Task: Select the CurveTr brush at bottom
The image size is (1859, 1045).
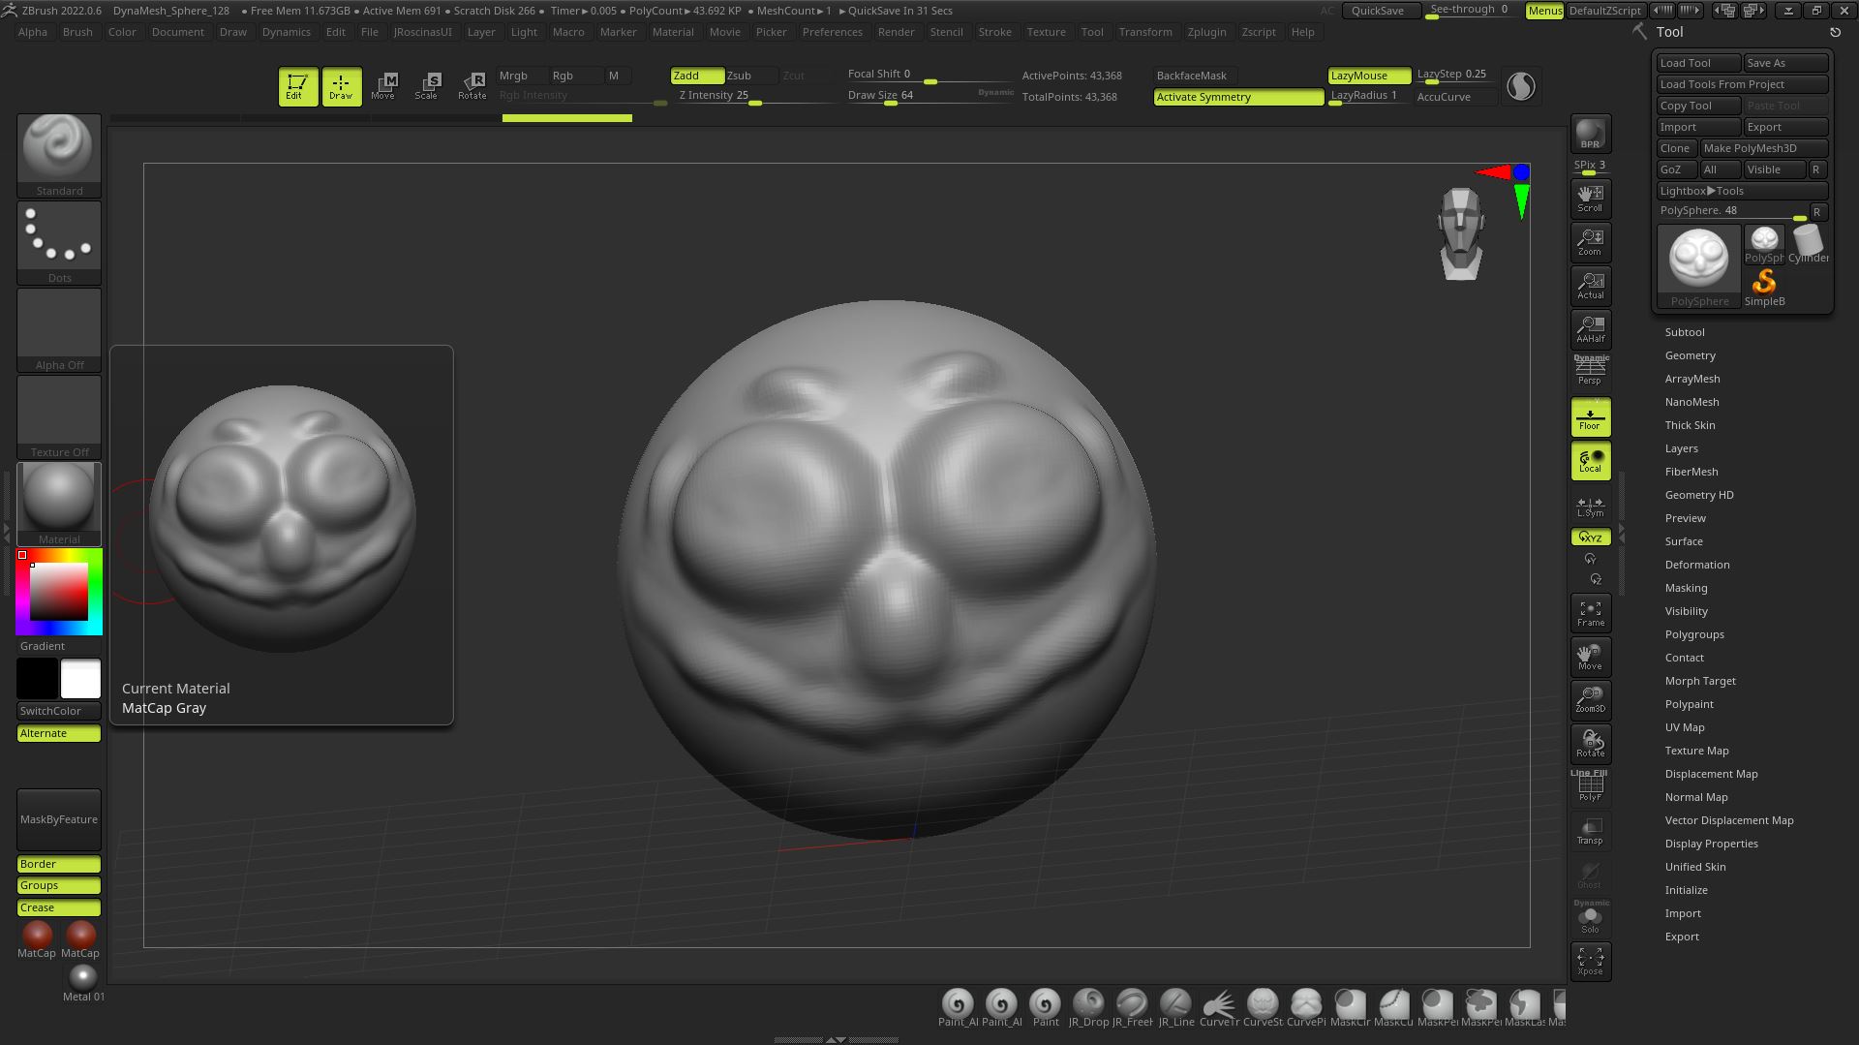Action: tap(1219, 1007)
